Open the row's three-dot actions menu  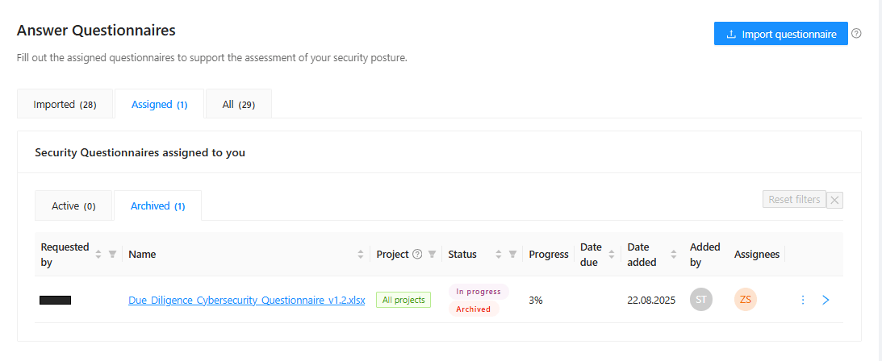(x=803, y=300)
